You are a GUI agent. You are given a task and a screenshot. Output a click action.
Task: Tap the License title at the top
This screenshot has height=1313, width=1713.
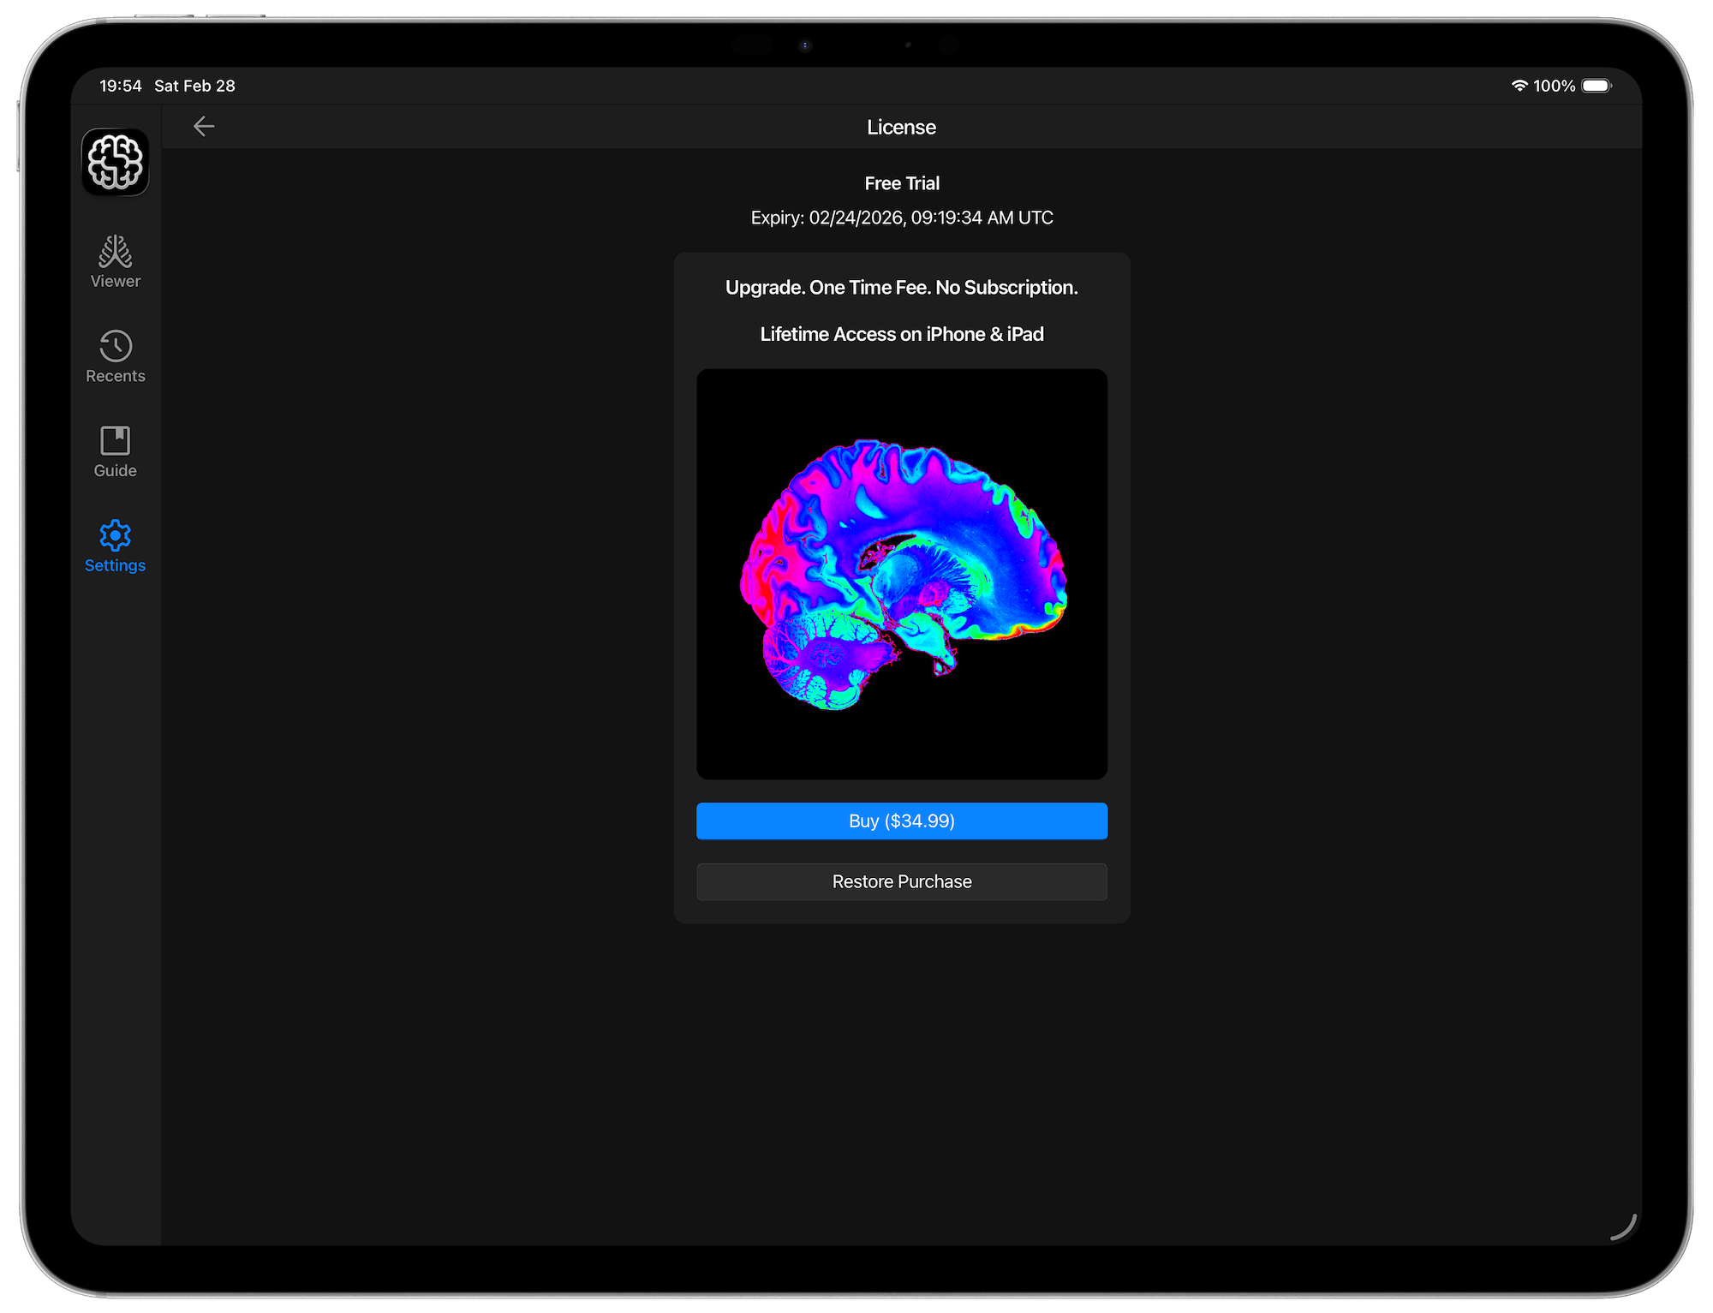click(901, 126)
